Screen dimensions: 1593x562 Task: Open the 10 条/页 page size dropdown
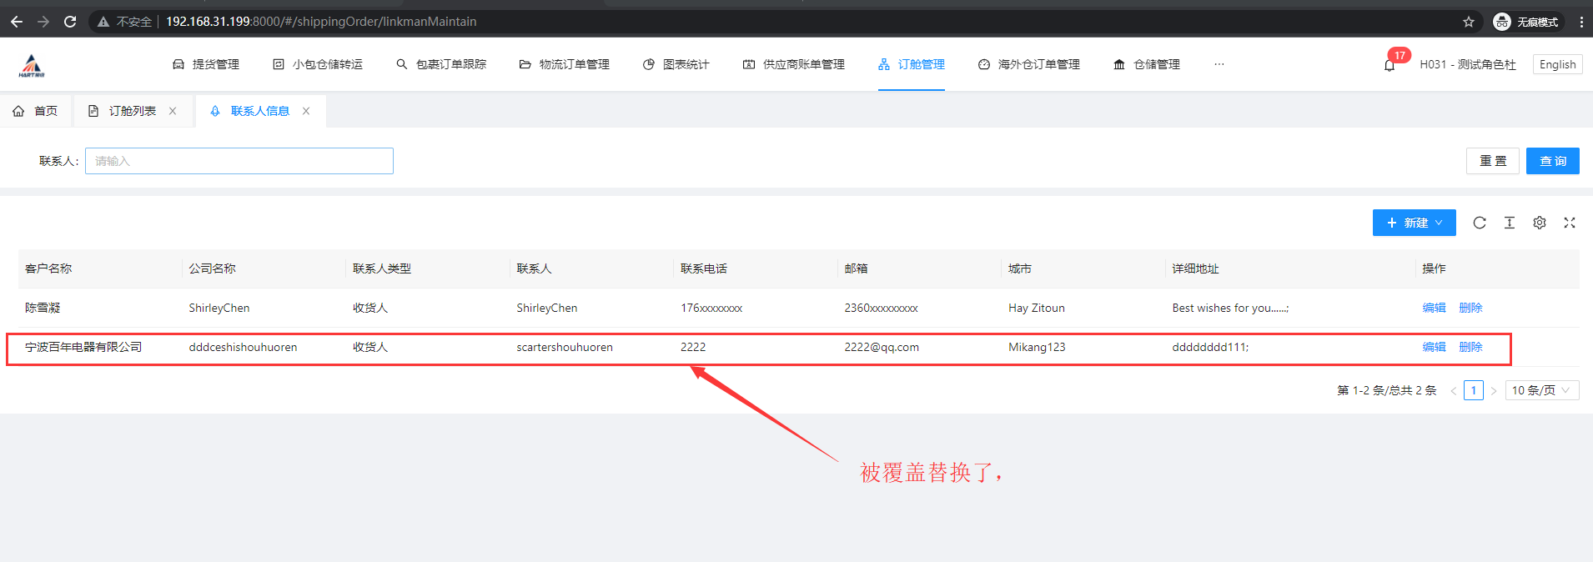[1541, 390]
